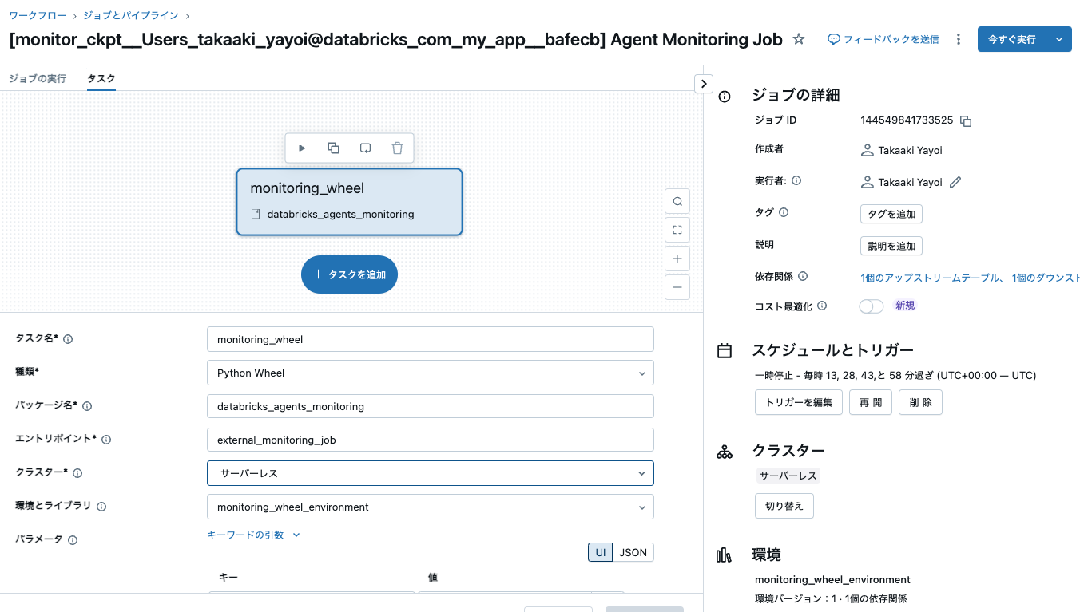The width and height of the screenshot is (1080, 612).
Task: Click the タグを追加 button
Action: (891, 214)
